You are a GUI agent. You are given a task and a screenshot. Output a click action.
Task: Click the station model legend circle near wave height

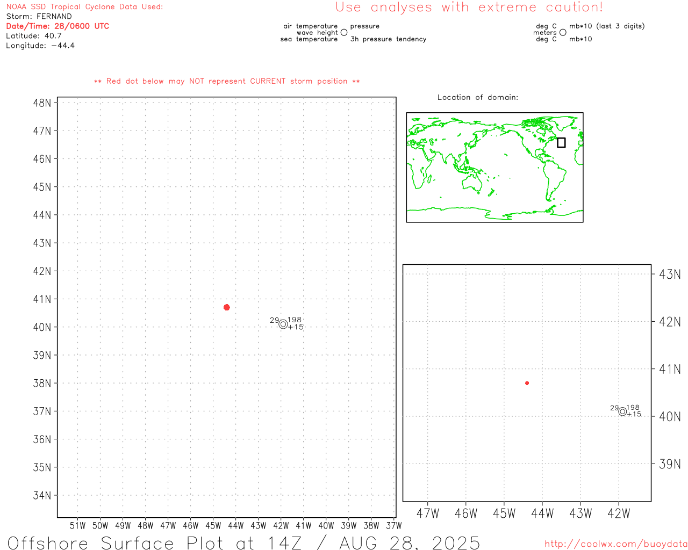point(344,32)
